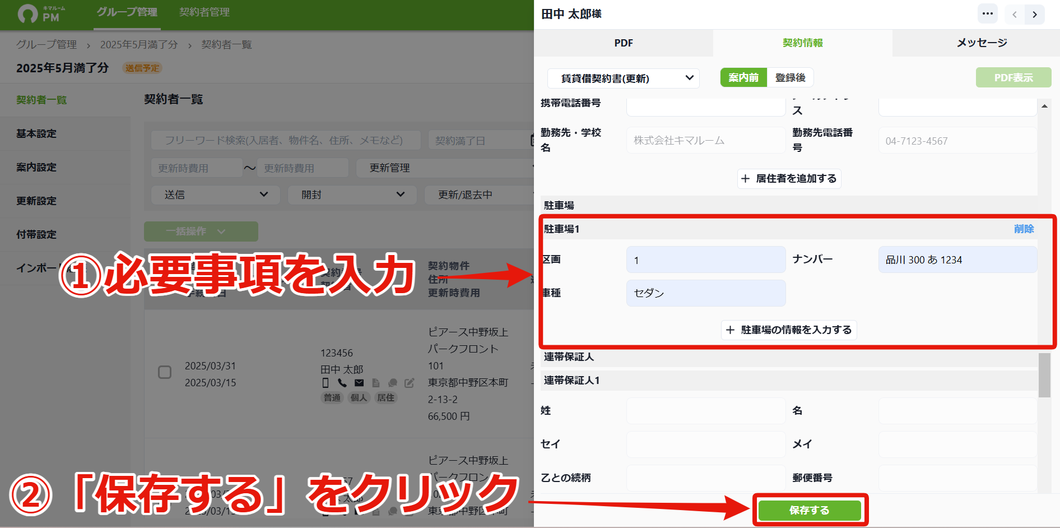
Task: Click document icon under 田中 太郎
Action: click(x=376, y=383)
